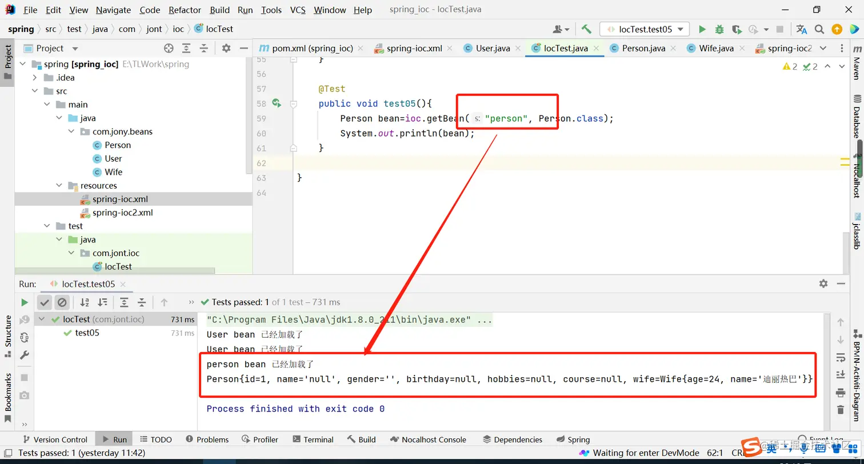864x464 pixels.
Task: Switch to the Wife.java editor tab
Action: point(715,49)
